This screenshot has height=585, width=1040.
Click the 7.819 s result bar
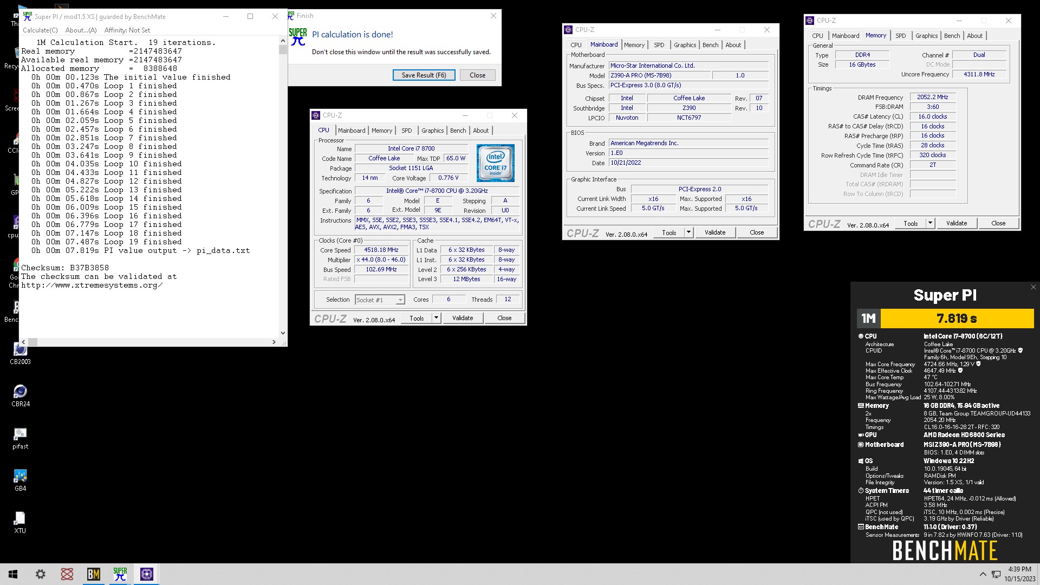point(957,318)
